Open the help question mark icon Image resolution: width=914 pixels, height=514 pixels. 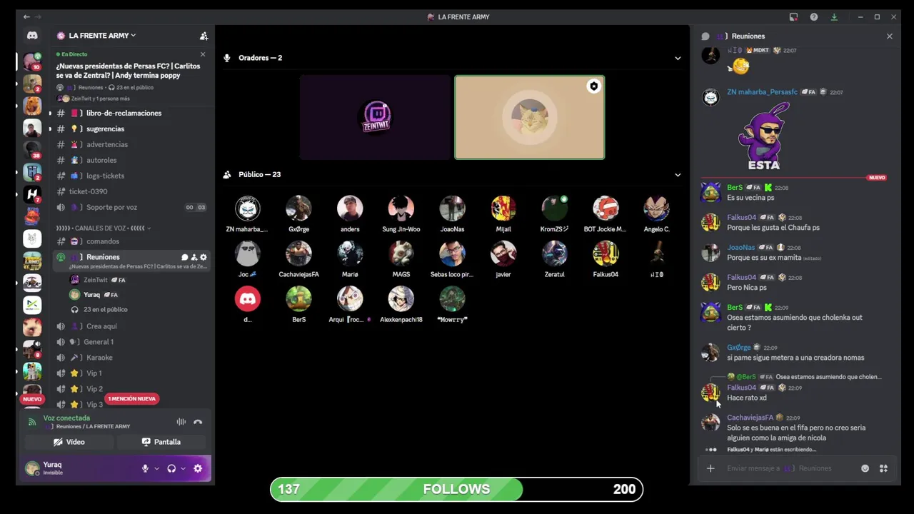pos(814,17)
